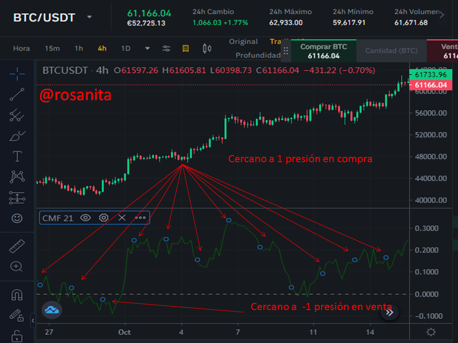The image size is (458, 343).
Task: Switch to the 1D timeframe
Action: 126,49
